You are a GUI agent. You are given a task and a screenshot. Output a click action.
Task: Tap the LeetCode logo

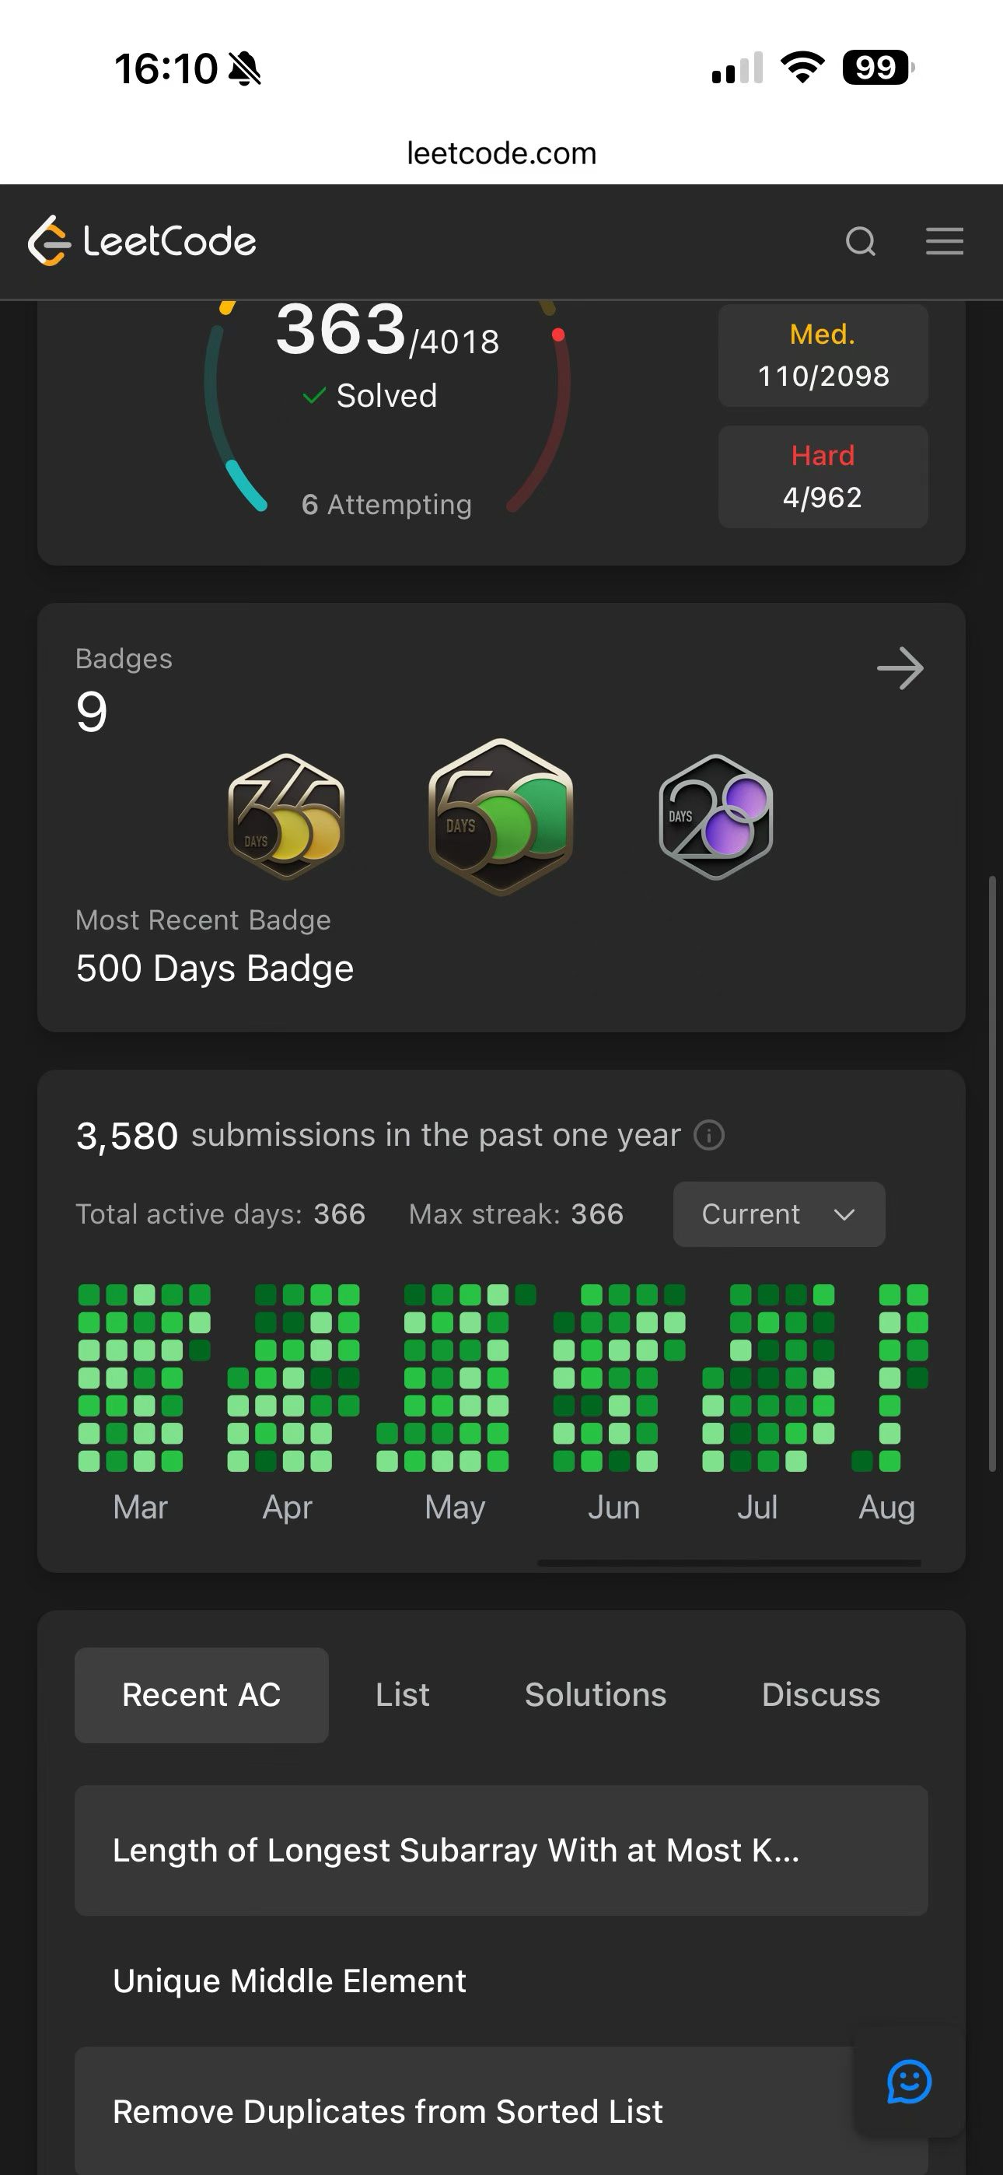pos(142,241)
